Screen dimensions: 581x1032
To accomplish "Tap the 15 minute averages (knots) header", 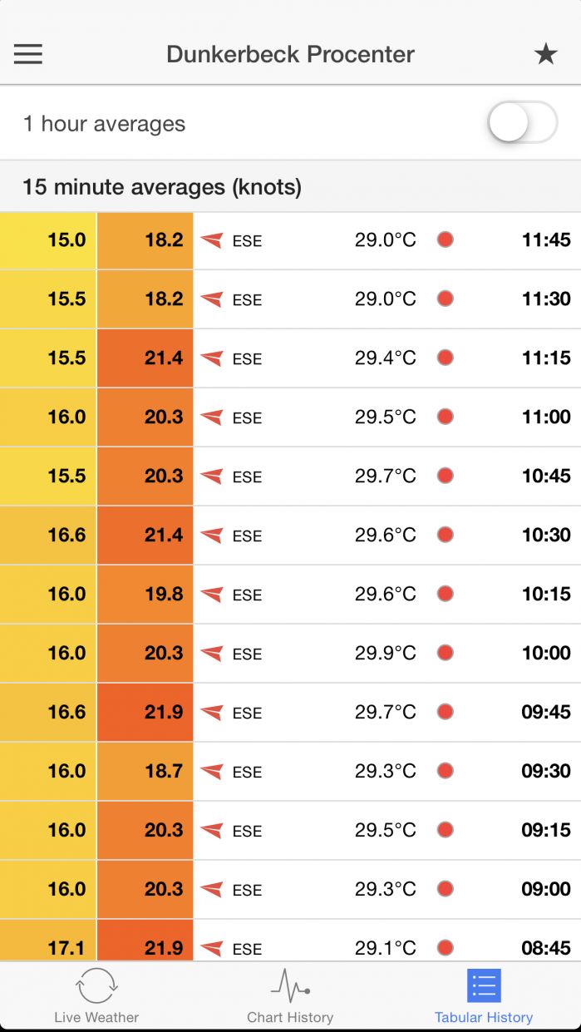I will click(162, 187).
